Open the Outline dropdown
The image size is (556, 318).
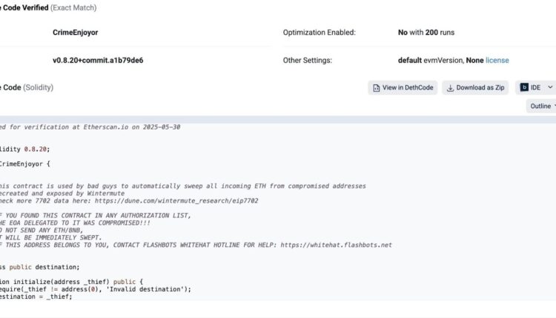point(543,106)
